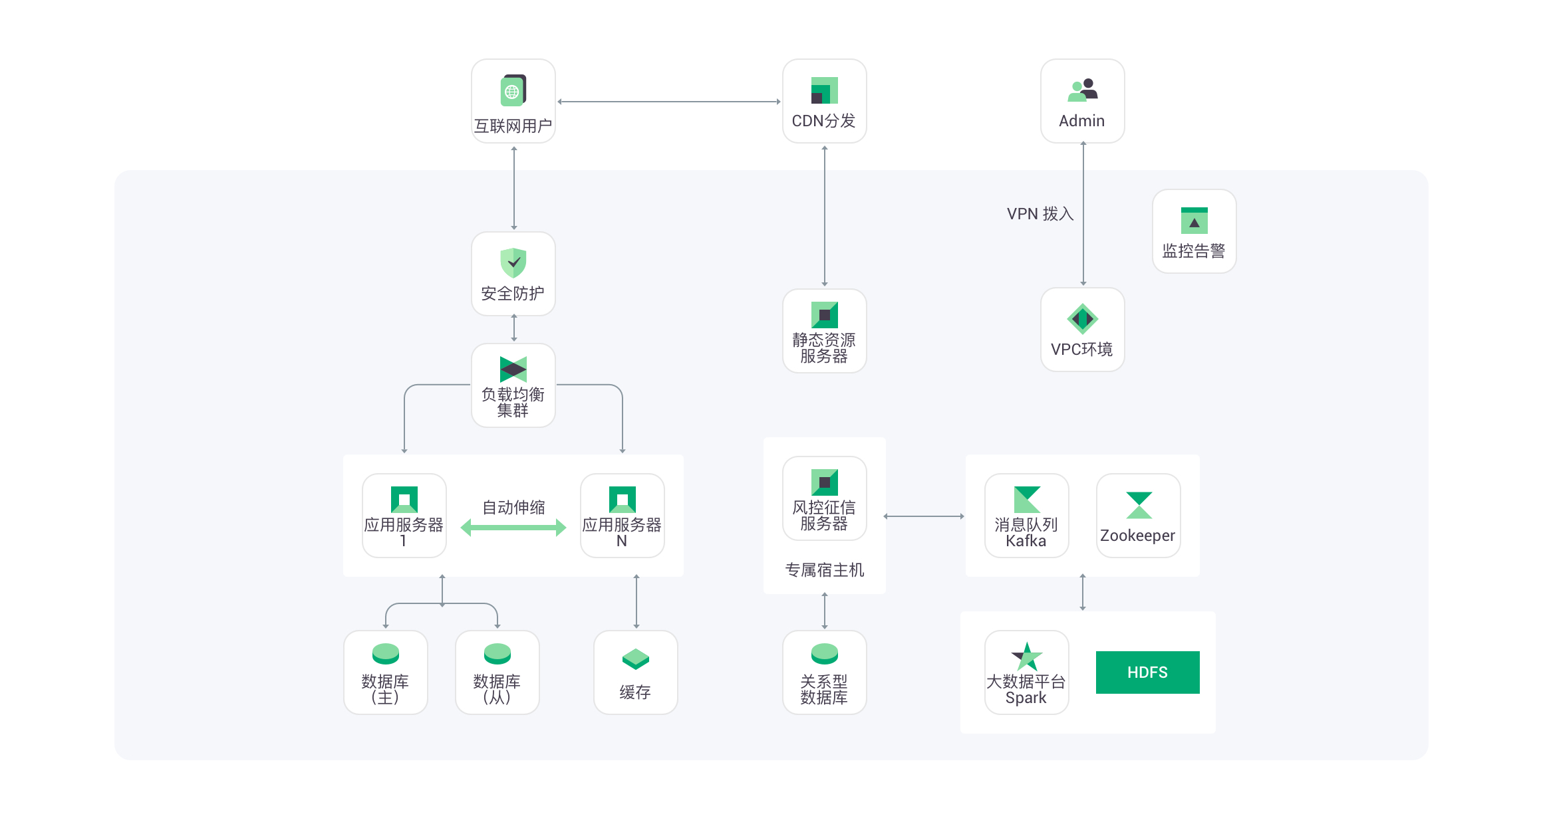Select the 监控告警 alert icon
This screenshot has height=820, width=1543.
coord(1194,221)
